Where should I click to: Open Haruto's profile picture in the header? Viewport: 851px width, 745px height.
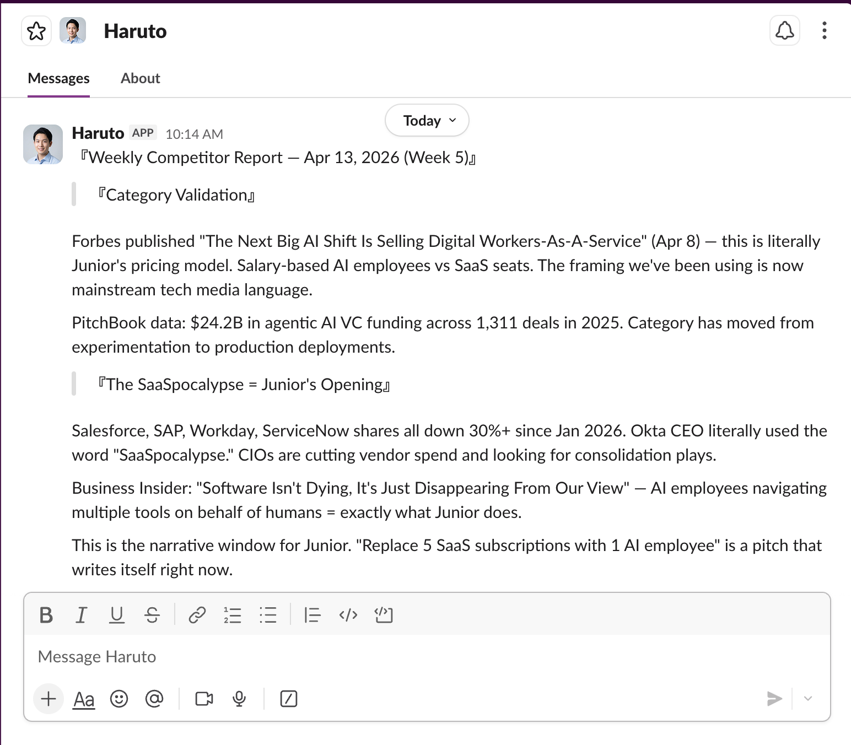pos(73,31)
